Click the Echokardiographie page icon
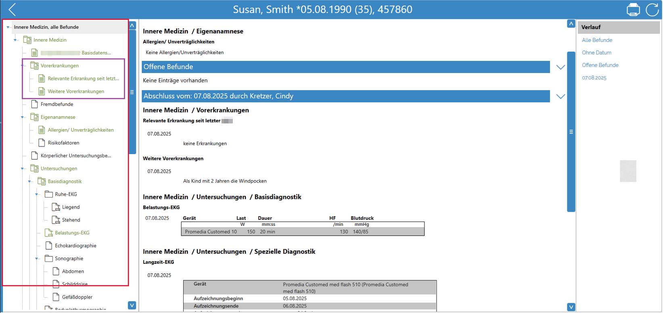Screen dimensions: 663x313 (x=49, y=246)
